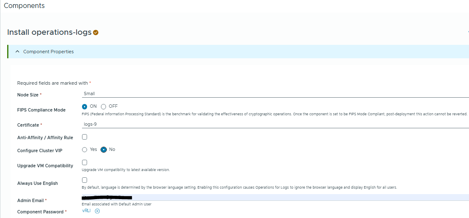Click the Components page heading
This screenshot has height=218, width=469.
tap(24, 6)
